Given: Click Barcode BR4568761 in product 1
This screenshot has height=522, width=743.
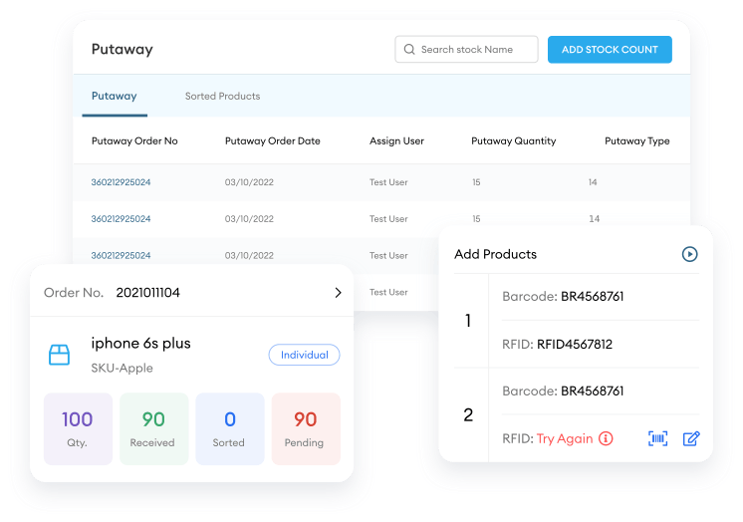Looking at the screenshot, I should pyautogui.click(x=563, y=296).
